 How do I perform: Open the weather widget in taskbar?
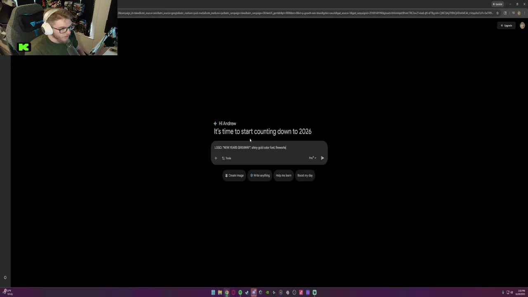coord(7,292)
